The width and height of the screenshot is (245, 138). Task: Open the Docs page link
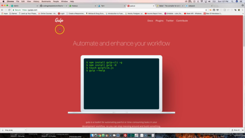[150, 21]
